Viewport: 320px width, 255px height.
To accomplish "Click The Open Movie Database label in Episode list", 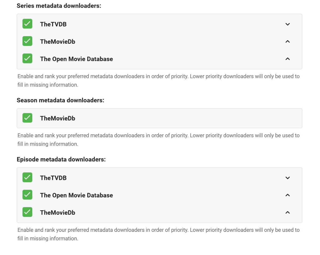I will tap(77, 195).
